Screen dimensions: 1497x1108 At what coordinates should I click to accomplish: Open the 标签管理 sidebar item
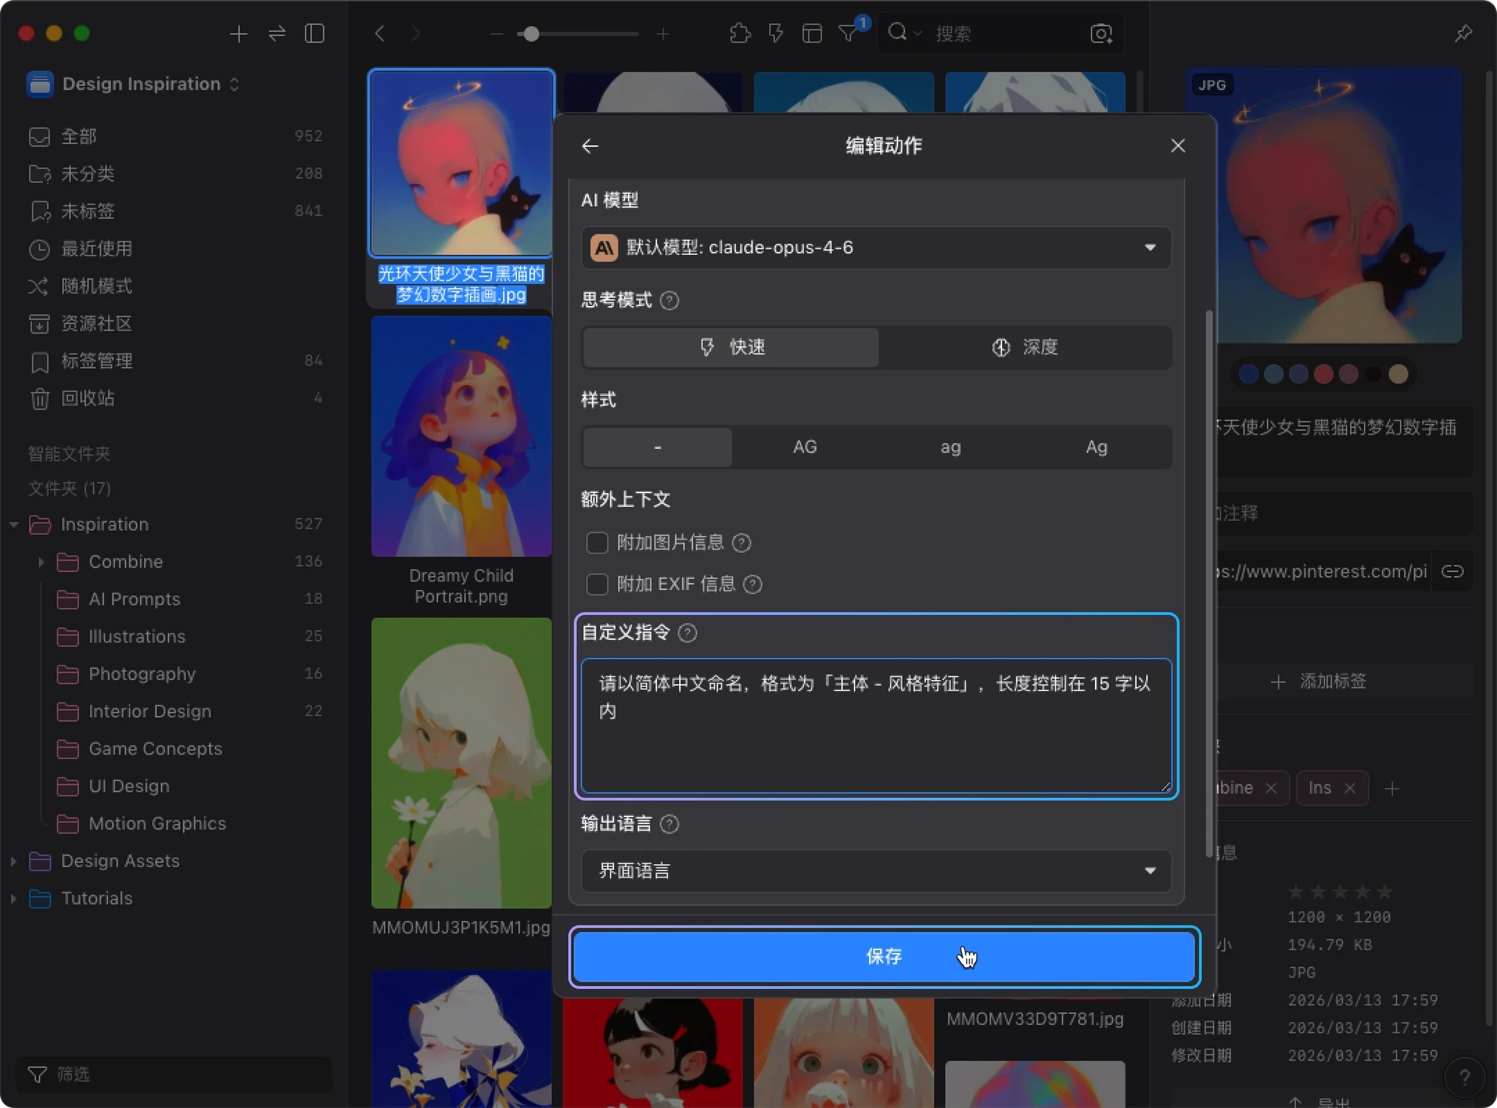pyautogui.click(x=96, y=361)
